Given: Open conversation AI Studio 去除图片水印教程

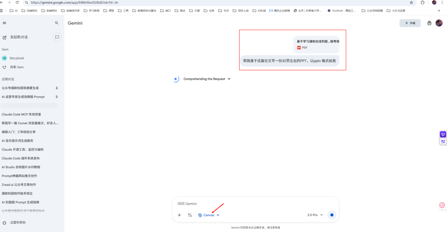Looking at the screenshot, I should [x=21, y=167].
